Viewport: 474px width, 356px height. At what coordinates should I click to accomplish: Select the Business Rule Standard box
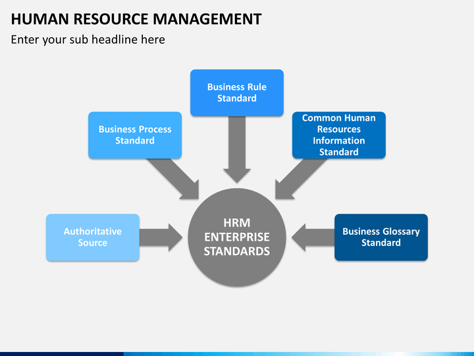point(237,93)
